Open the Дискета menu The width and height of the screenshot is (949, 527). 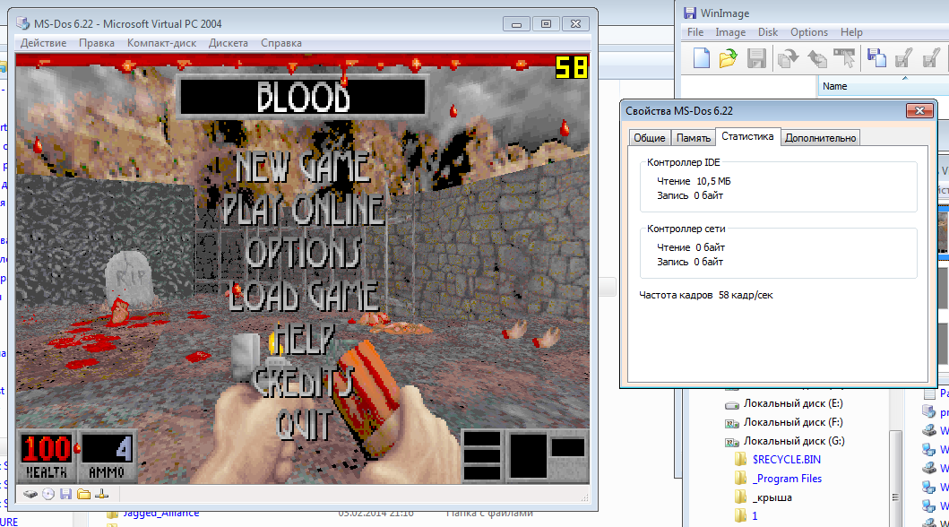[x=229, y=43]
